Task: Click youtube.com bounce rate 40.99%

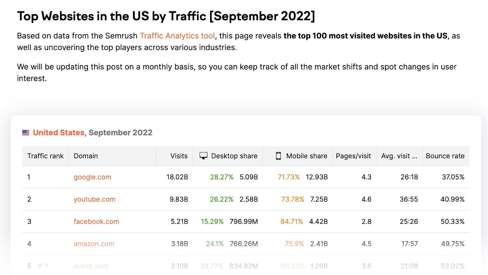Action: pyautogui.click(x=452, y=199)
